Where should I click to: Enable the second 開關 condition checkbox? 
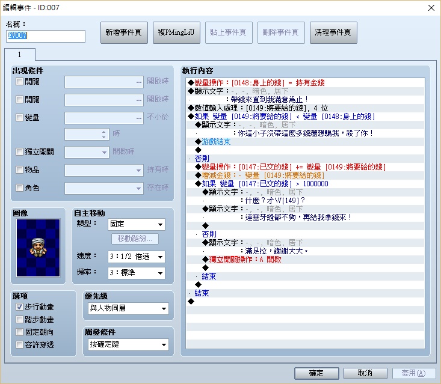(x=19, y=99)
